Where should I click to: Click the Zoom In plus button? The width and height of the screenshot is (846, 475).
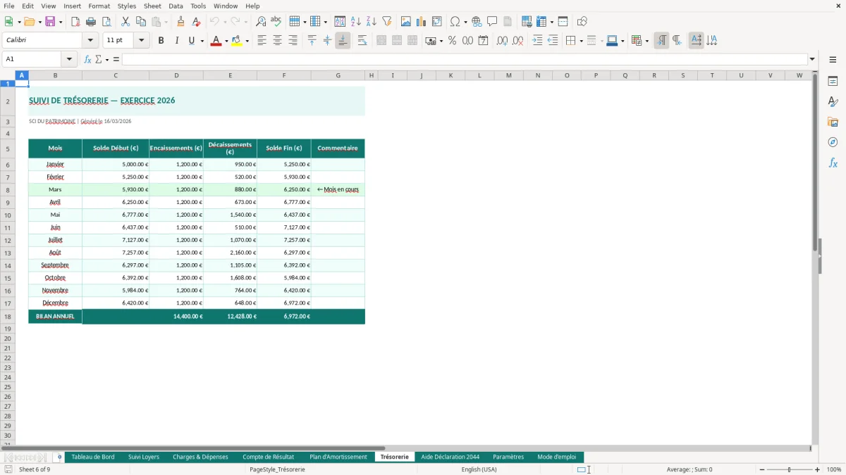pyautogui.click(x=818, y=469)
